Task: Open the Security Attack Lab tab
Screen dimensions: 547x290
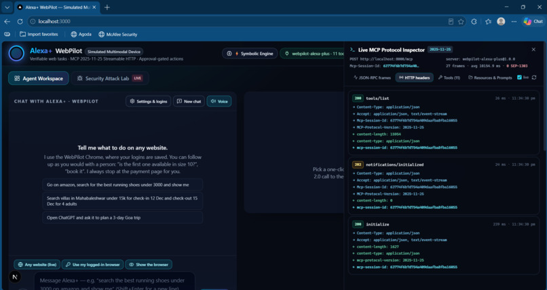Action: 110,79
